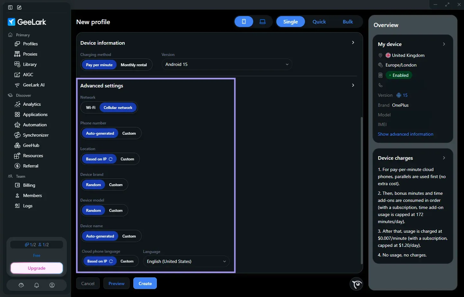This screenshot has height=297, width=464.
Task: Collapse the Advanced settings section
Action: pos(353,85)
